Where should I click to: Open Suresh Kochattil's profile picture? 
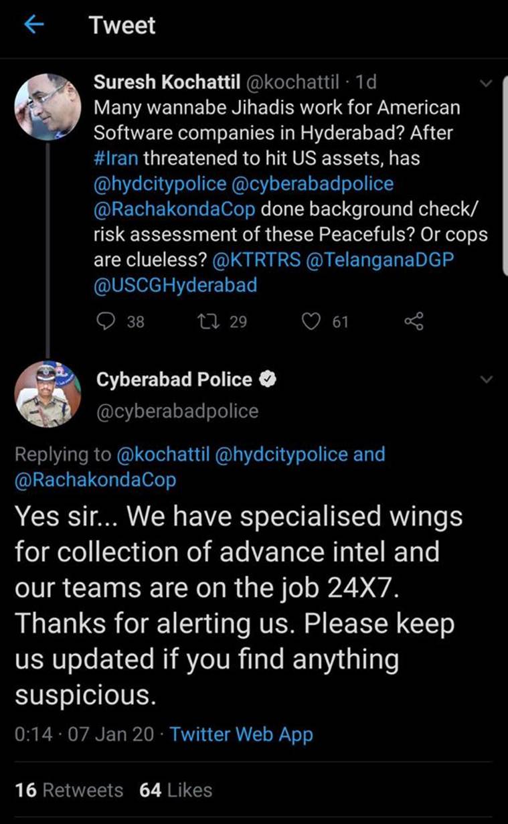(48, 106)
